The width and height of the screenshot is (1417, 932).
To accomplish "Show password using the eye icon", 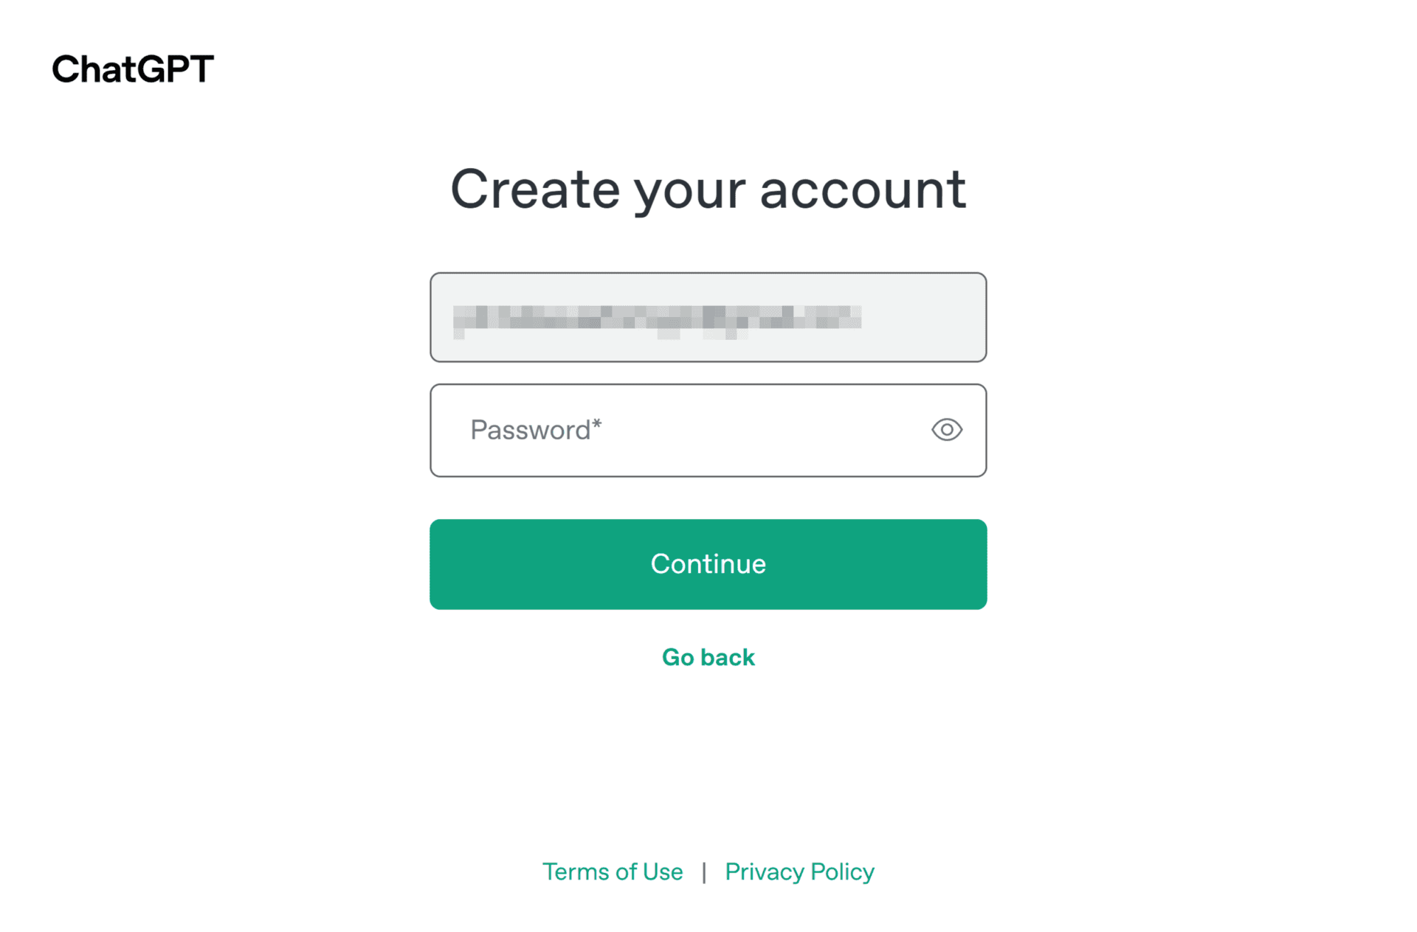I will point(946,430).
